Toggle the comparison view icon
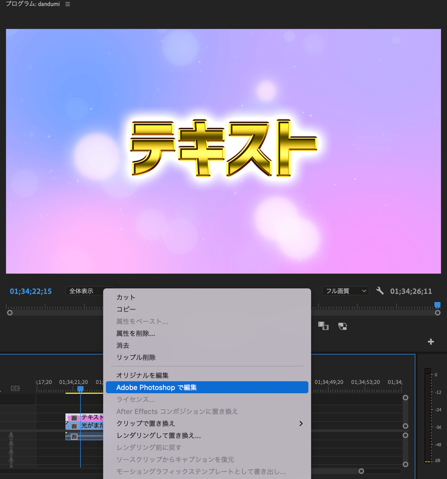This screenshot has width=447, height=479. (x=323, y=326)
